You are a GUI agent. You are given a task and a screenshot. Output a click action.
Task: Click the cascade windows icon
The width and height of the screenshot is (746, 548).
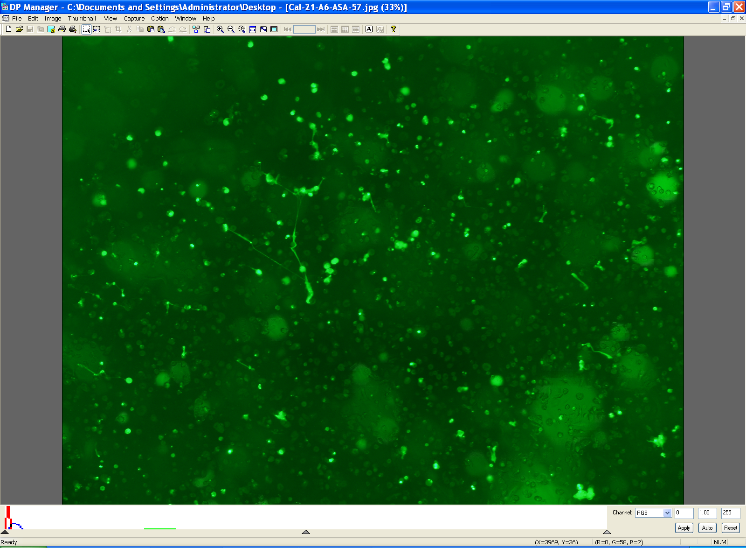(207, 29)
